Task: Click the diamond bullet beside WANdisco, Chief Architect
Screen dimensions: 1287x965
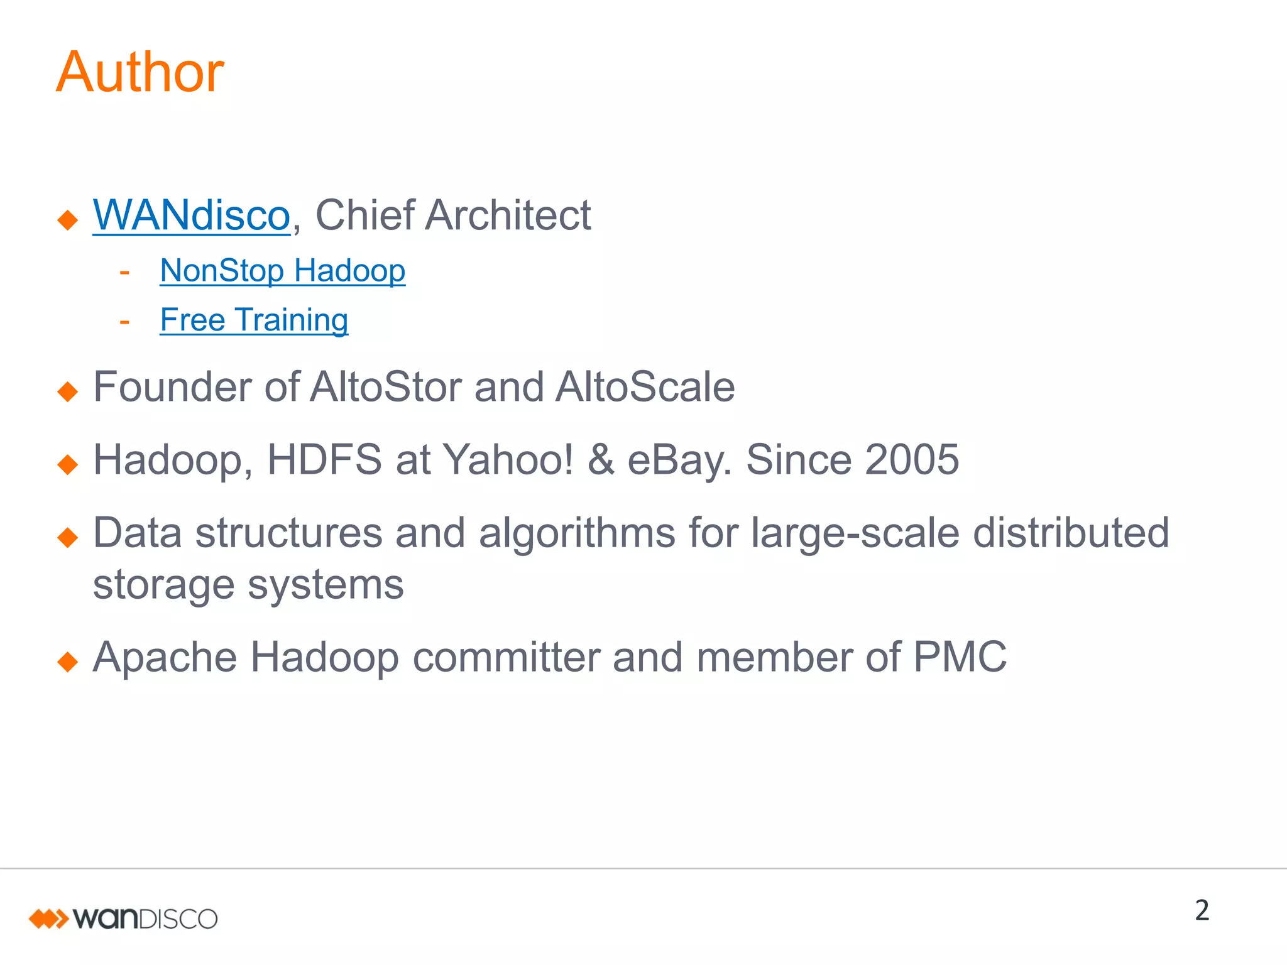Action: point(67,221)
